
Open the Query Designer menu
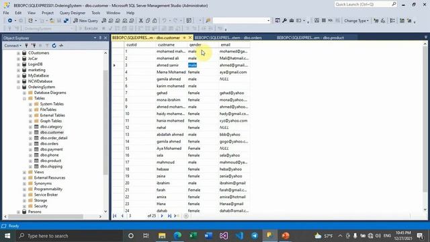(73, 13)
